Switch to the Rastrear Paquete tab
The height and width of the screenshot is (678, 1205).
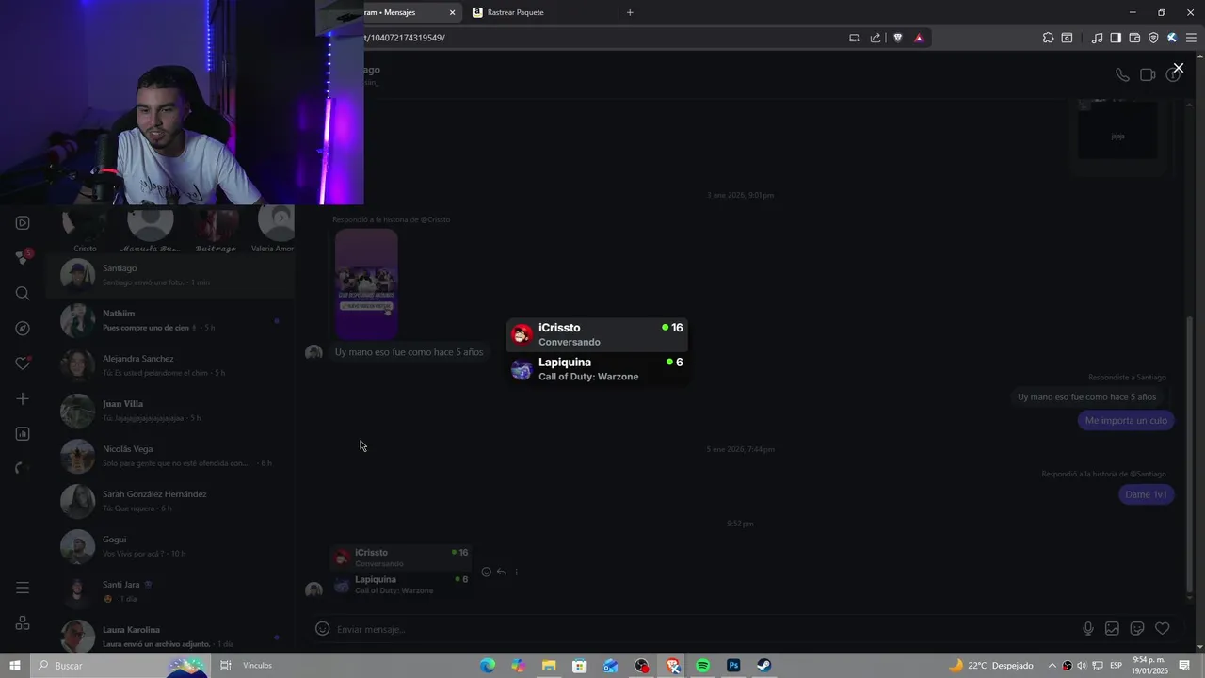pyautogui.click(x=540, y=12)
